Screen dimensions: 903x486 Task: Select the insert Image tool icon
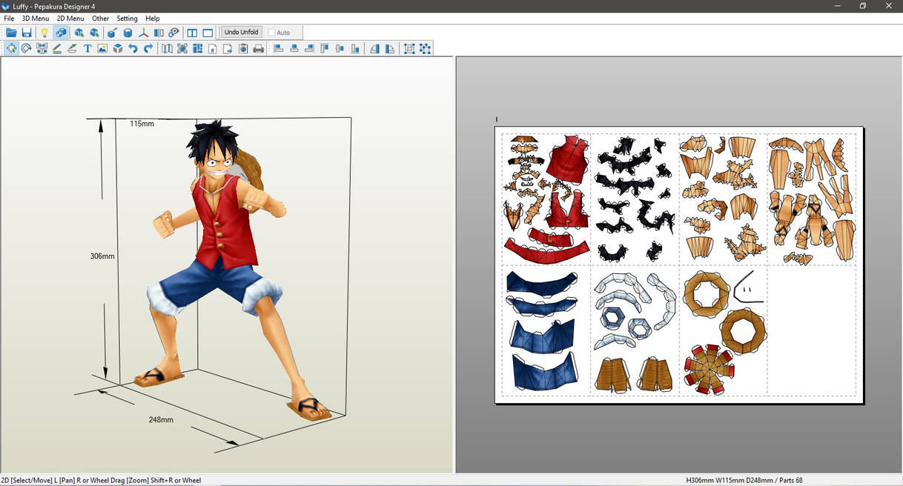[102, 49]
